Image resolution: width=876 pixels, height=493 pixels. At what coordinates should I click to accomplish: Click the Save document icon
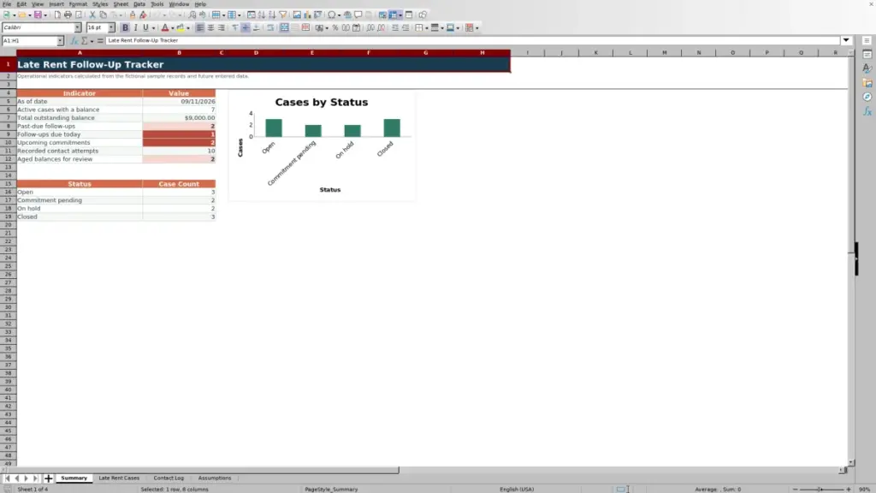(38, 15)
